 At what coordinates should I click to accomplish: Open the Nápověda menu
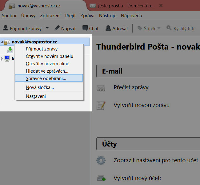point(131,16)
